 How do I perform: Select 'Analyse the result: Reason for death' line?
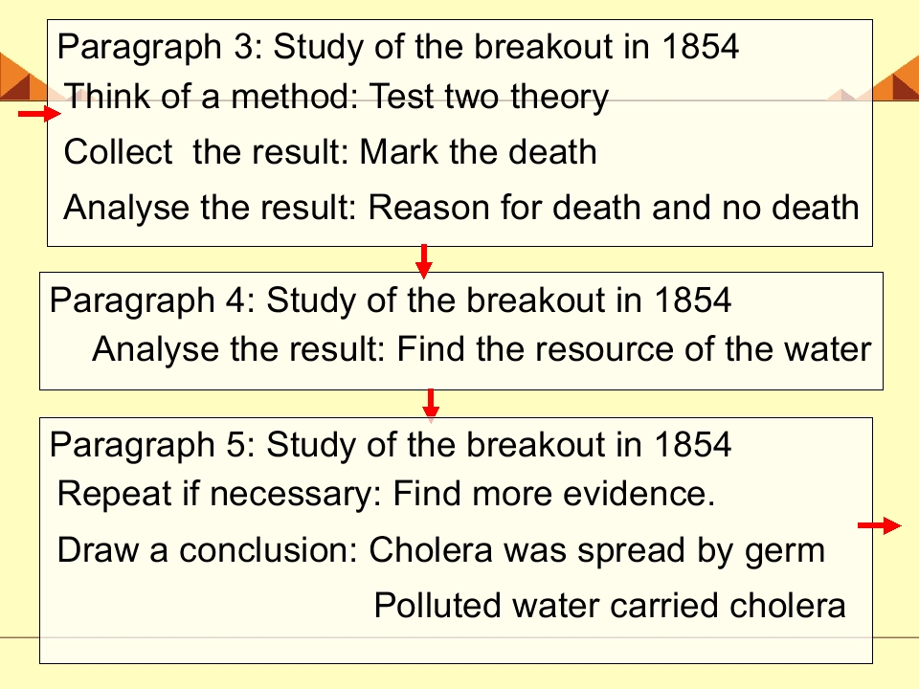tap(461, 207)
